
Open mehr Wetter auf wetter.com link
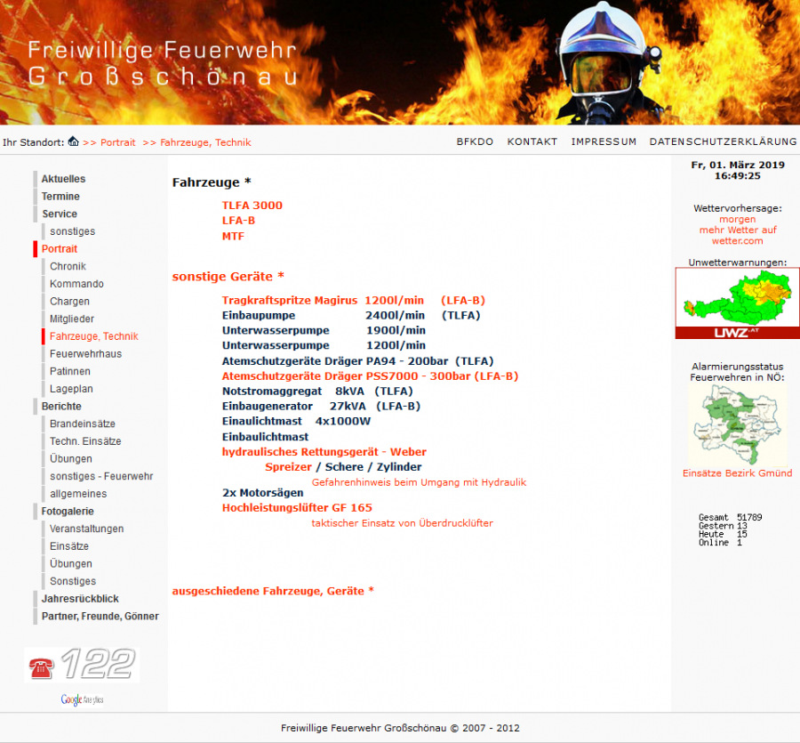click(x=737, y=236)
